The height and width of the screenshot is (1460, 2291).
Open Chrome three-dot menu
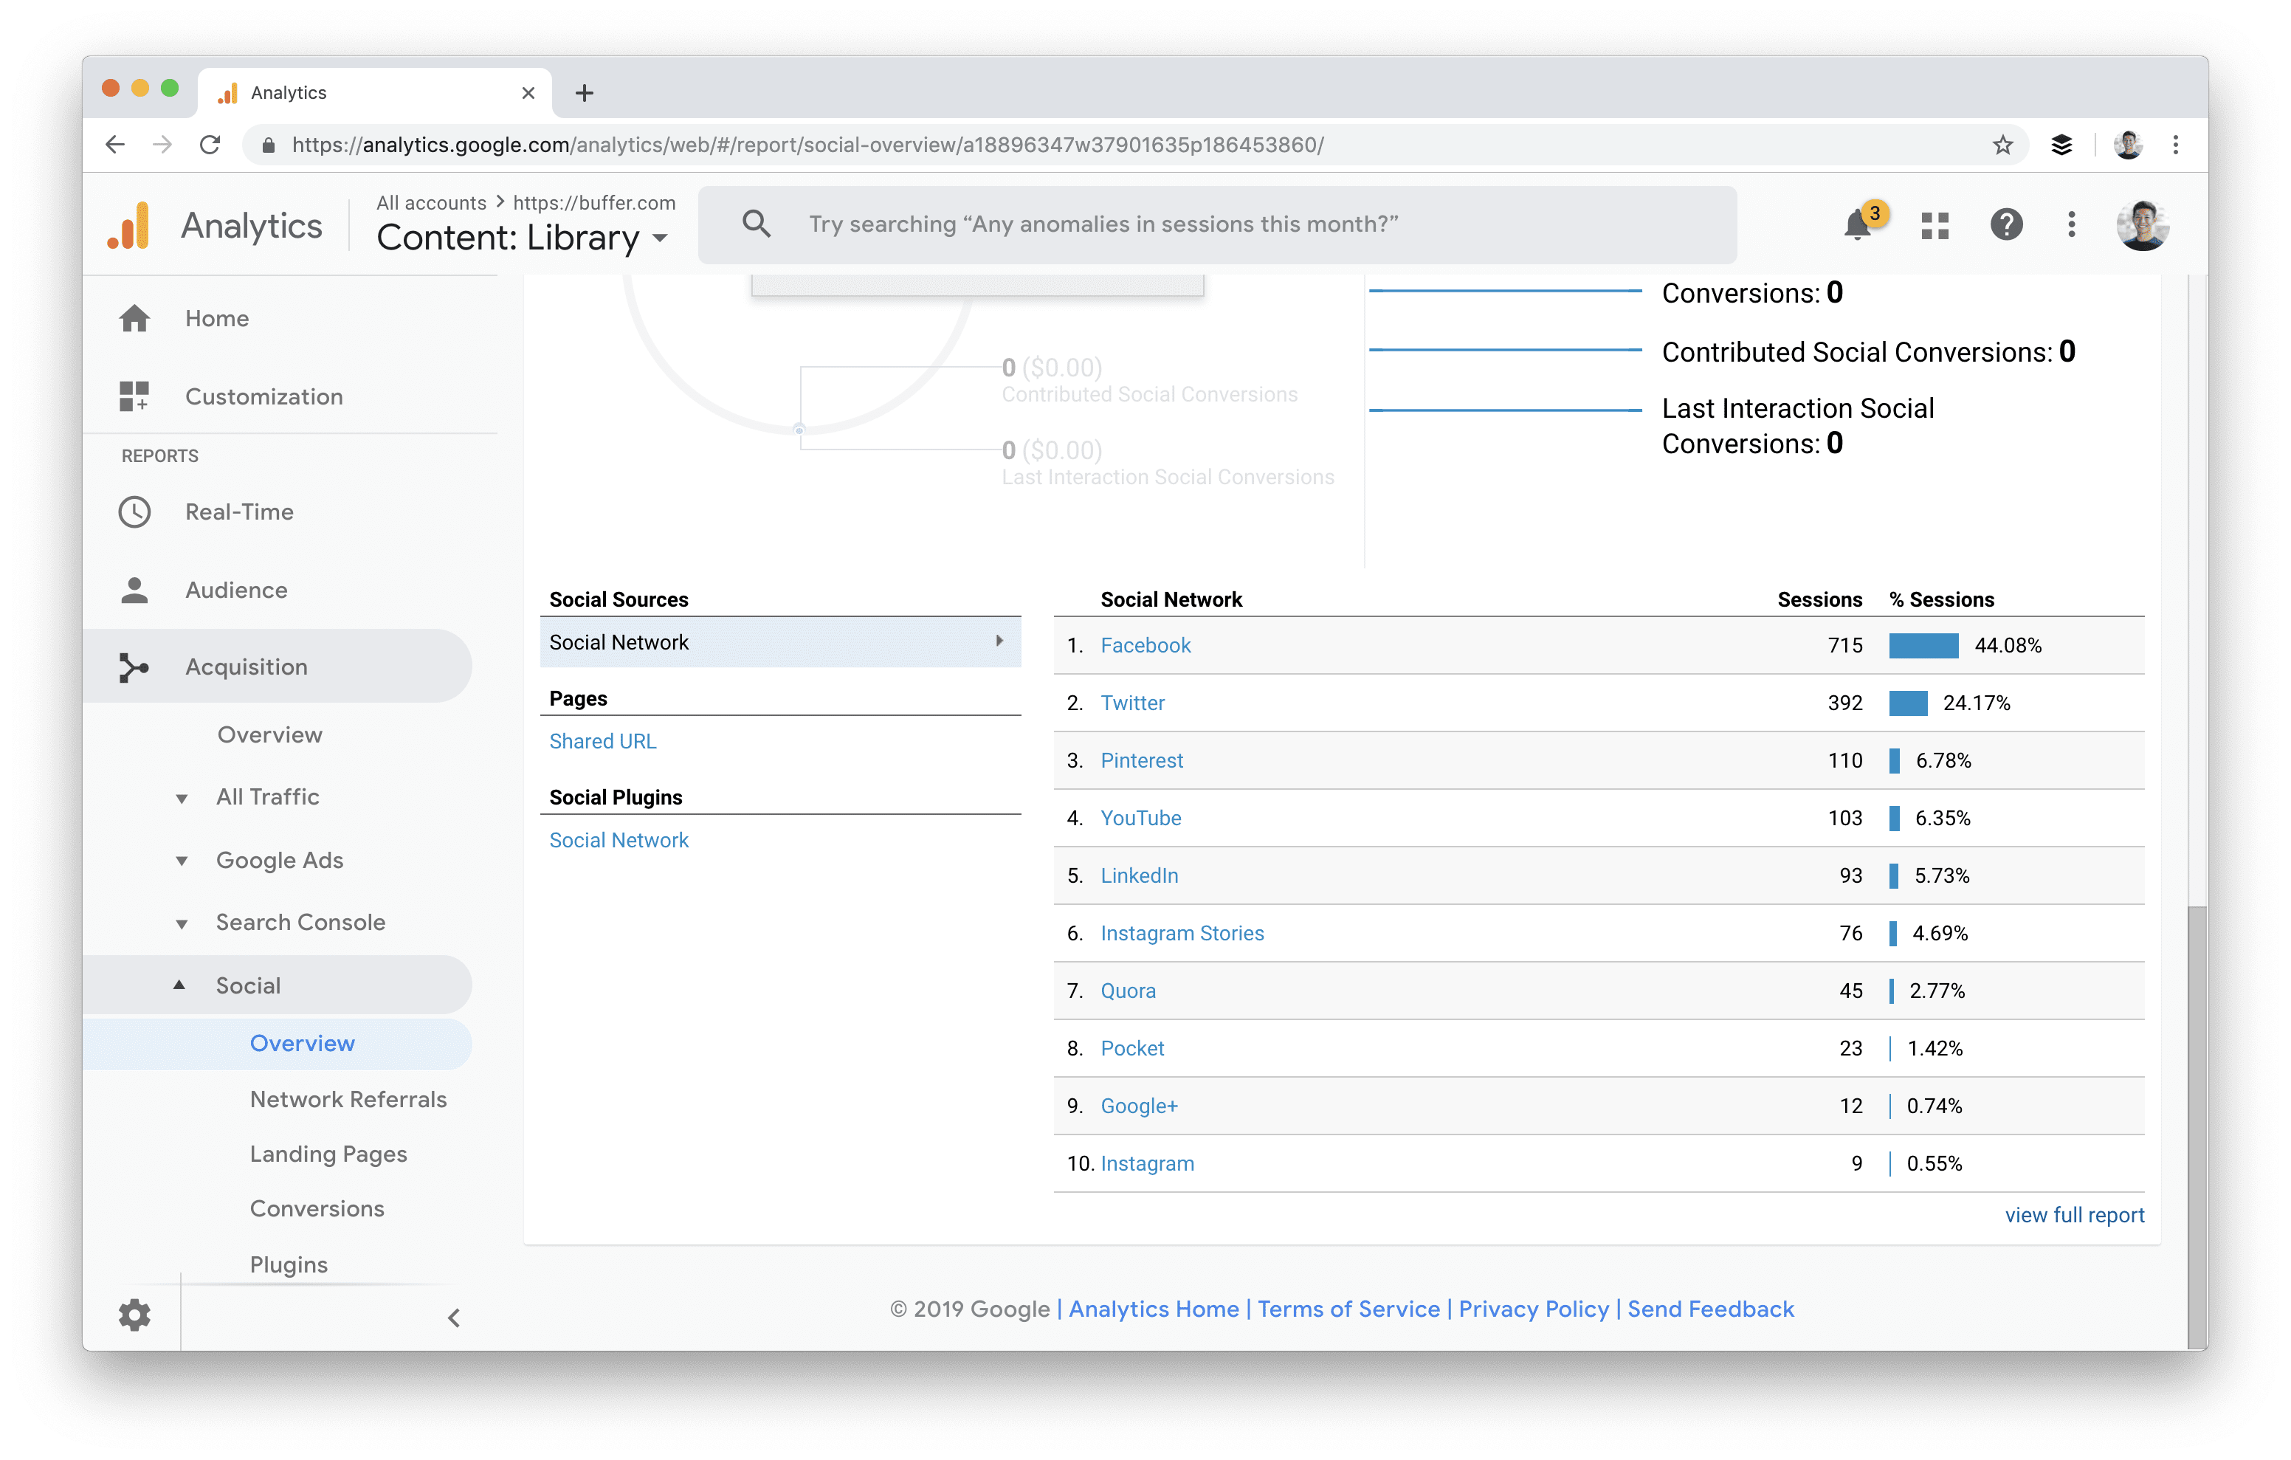point(2176,145)
